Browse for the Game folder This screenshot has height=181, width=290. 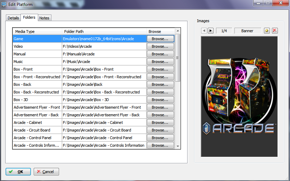pyautogui.click(x=160, y=39)
